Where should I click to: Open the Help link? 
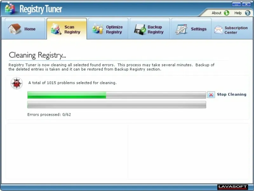pos(238,13)
